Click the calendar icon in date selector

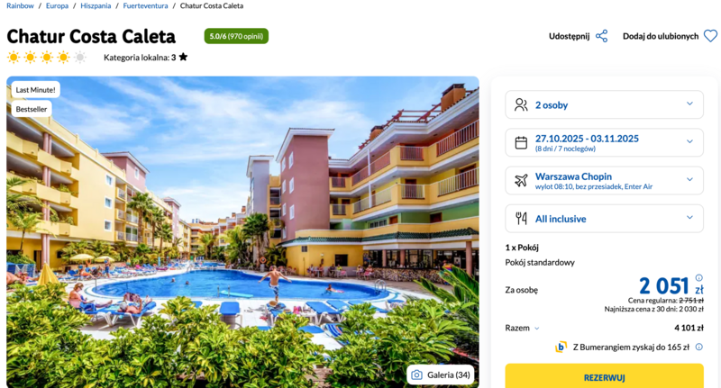pyautogui.click(x=521, y=143)
